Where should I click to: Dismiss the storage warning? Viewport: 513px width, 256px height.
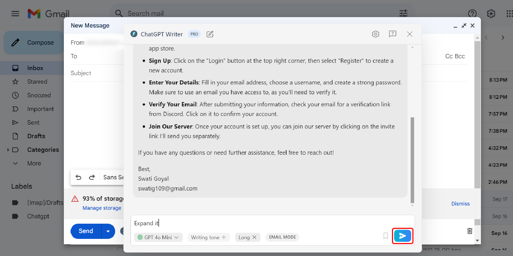tap(460, 204)
